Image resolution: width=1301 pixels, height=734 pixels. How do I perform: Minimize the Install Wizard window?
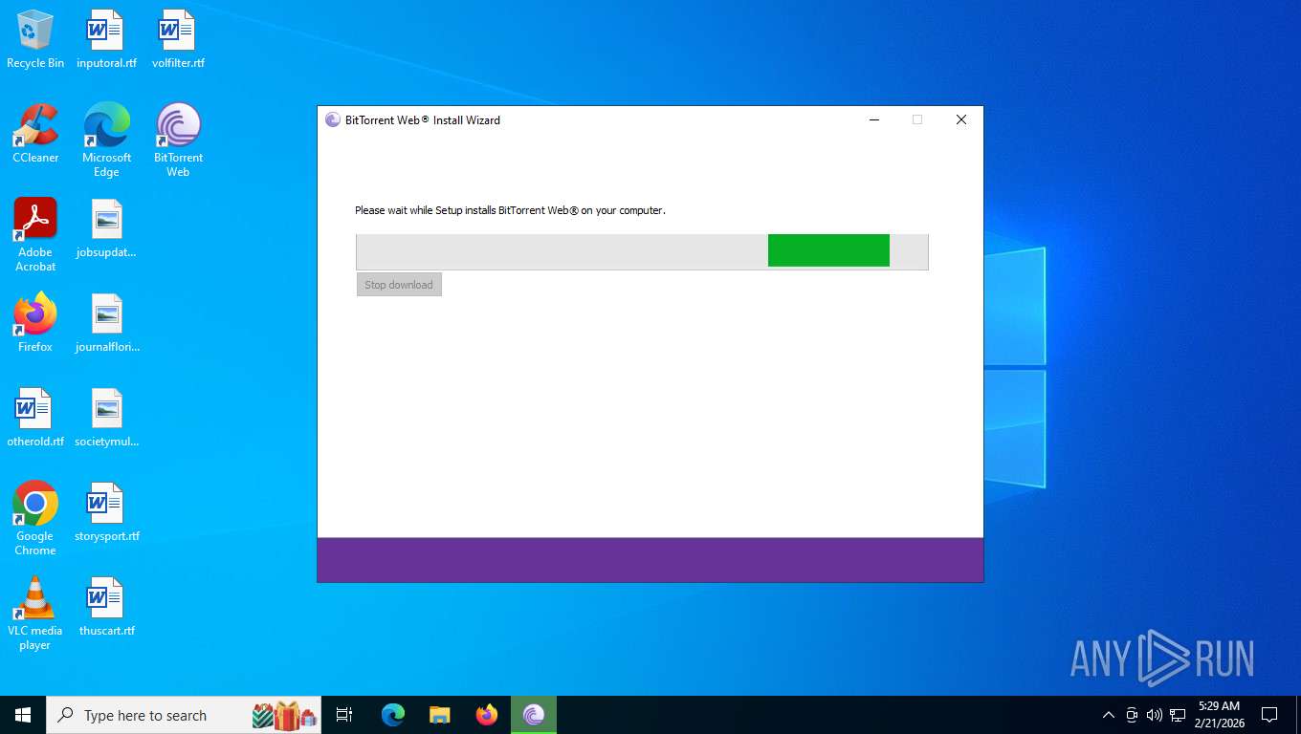pos(873,120)
